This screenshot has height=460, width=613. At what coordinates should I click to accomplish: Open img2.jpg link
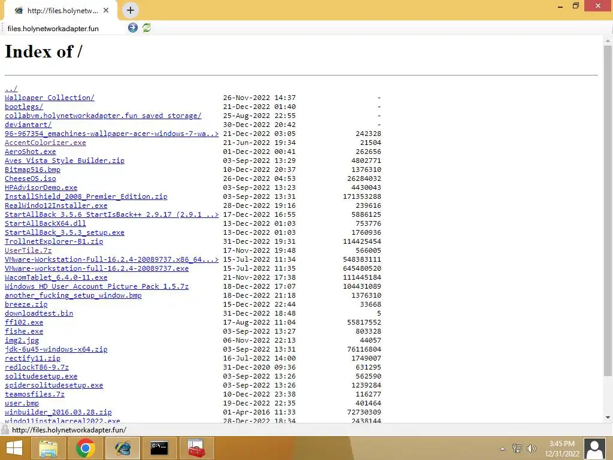click(x=22, y=341)
